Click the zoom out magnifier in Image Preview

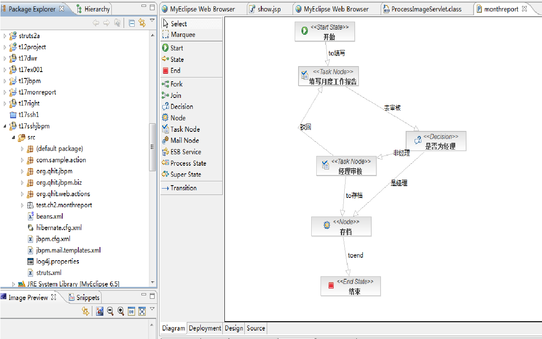pos(110,311)
